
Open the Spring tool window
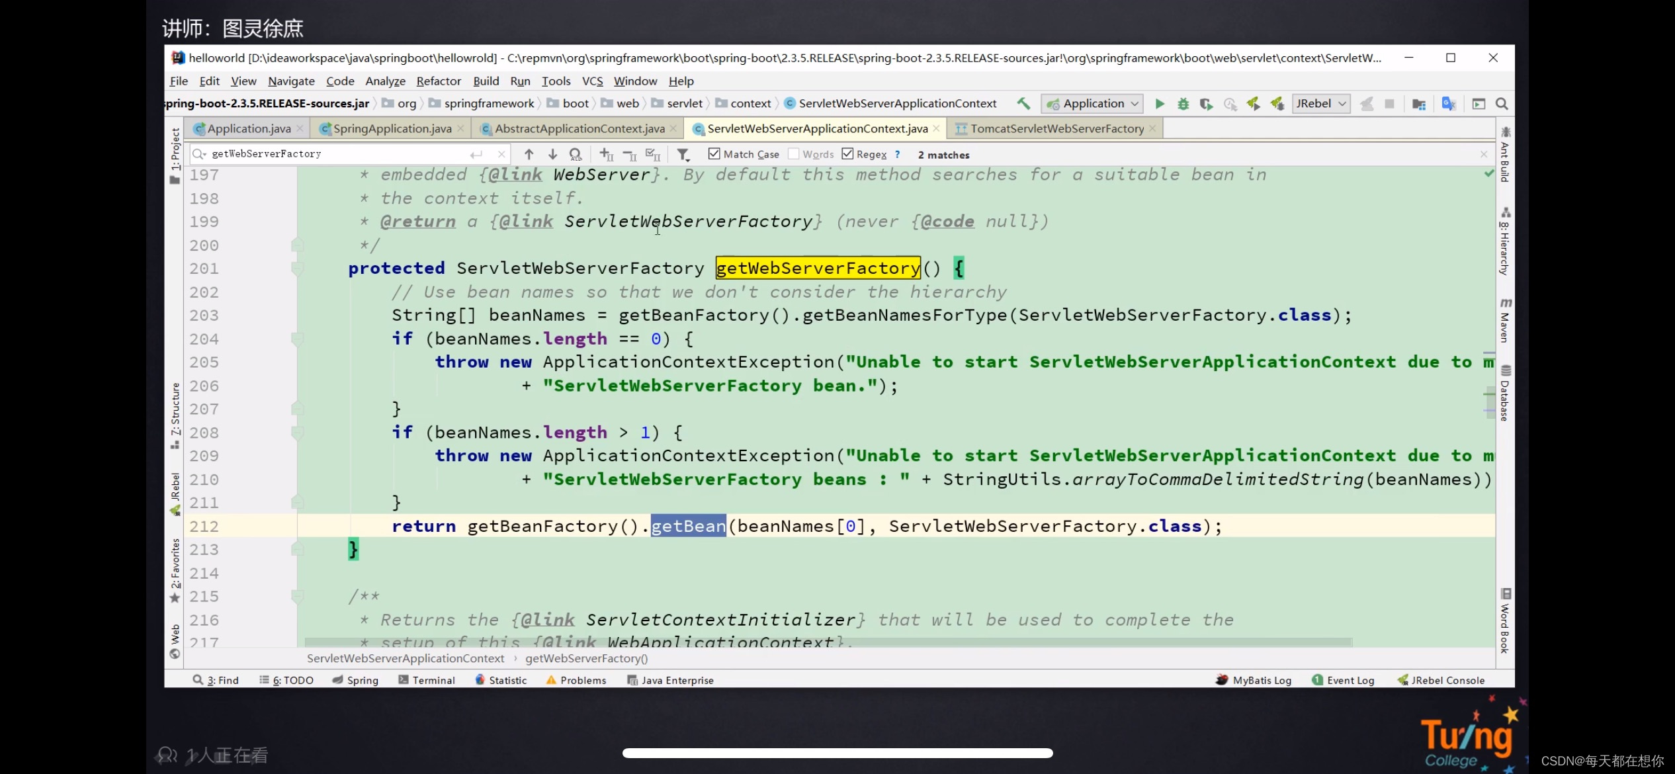[x=355, y=680]
